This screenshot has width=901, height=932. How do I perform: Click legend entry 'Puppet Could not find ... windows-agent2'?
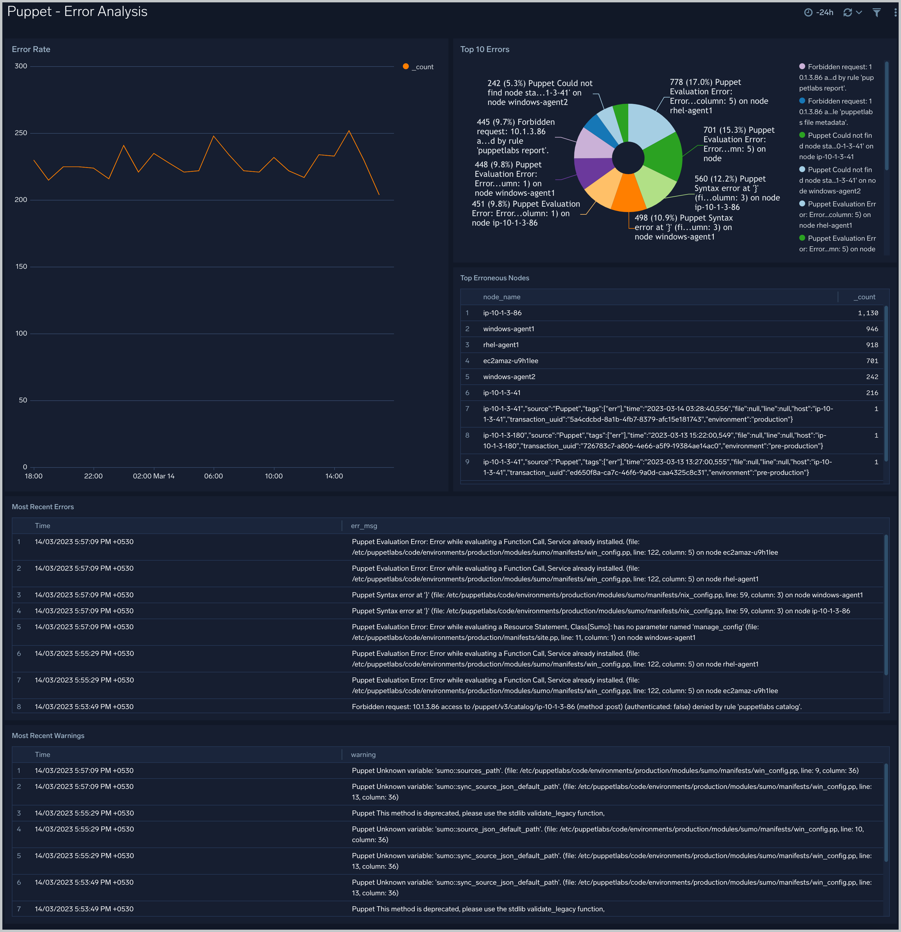(x=837, y=180)
